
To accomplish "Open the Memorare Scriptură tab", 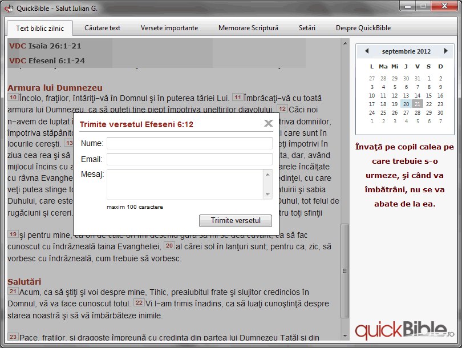I will pyautogui.click(x=248, y=28).
